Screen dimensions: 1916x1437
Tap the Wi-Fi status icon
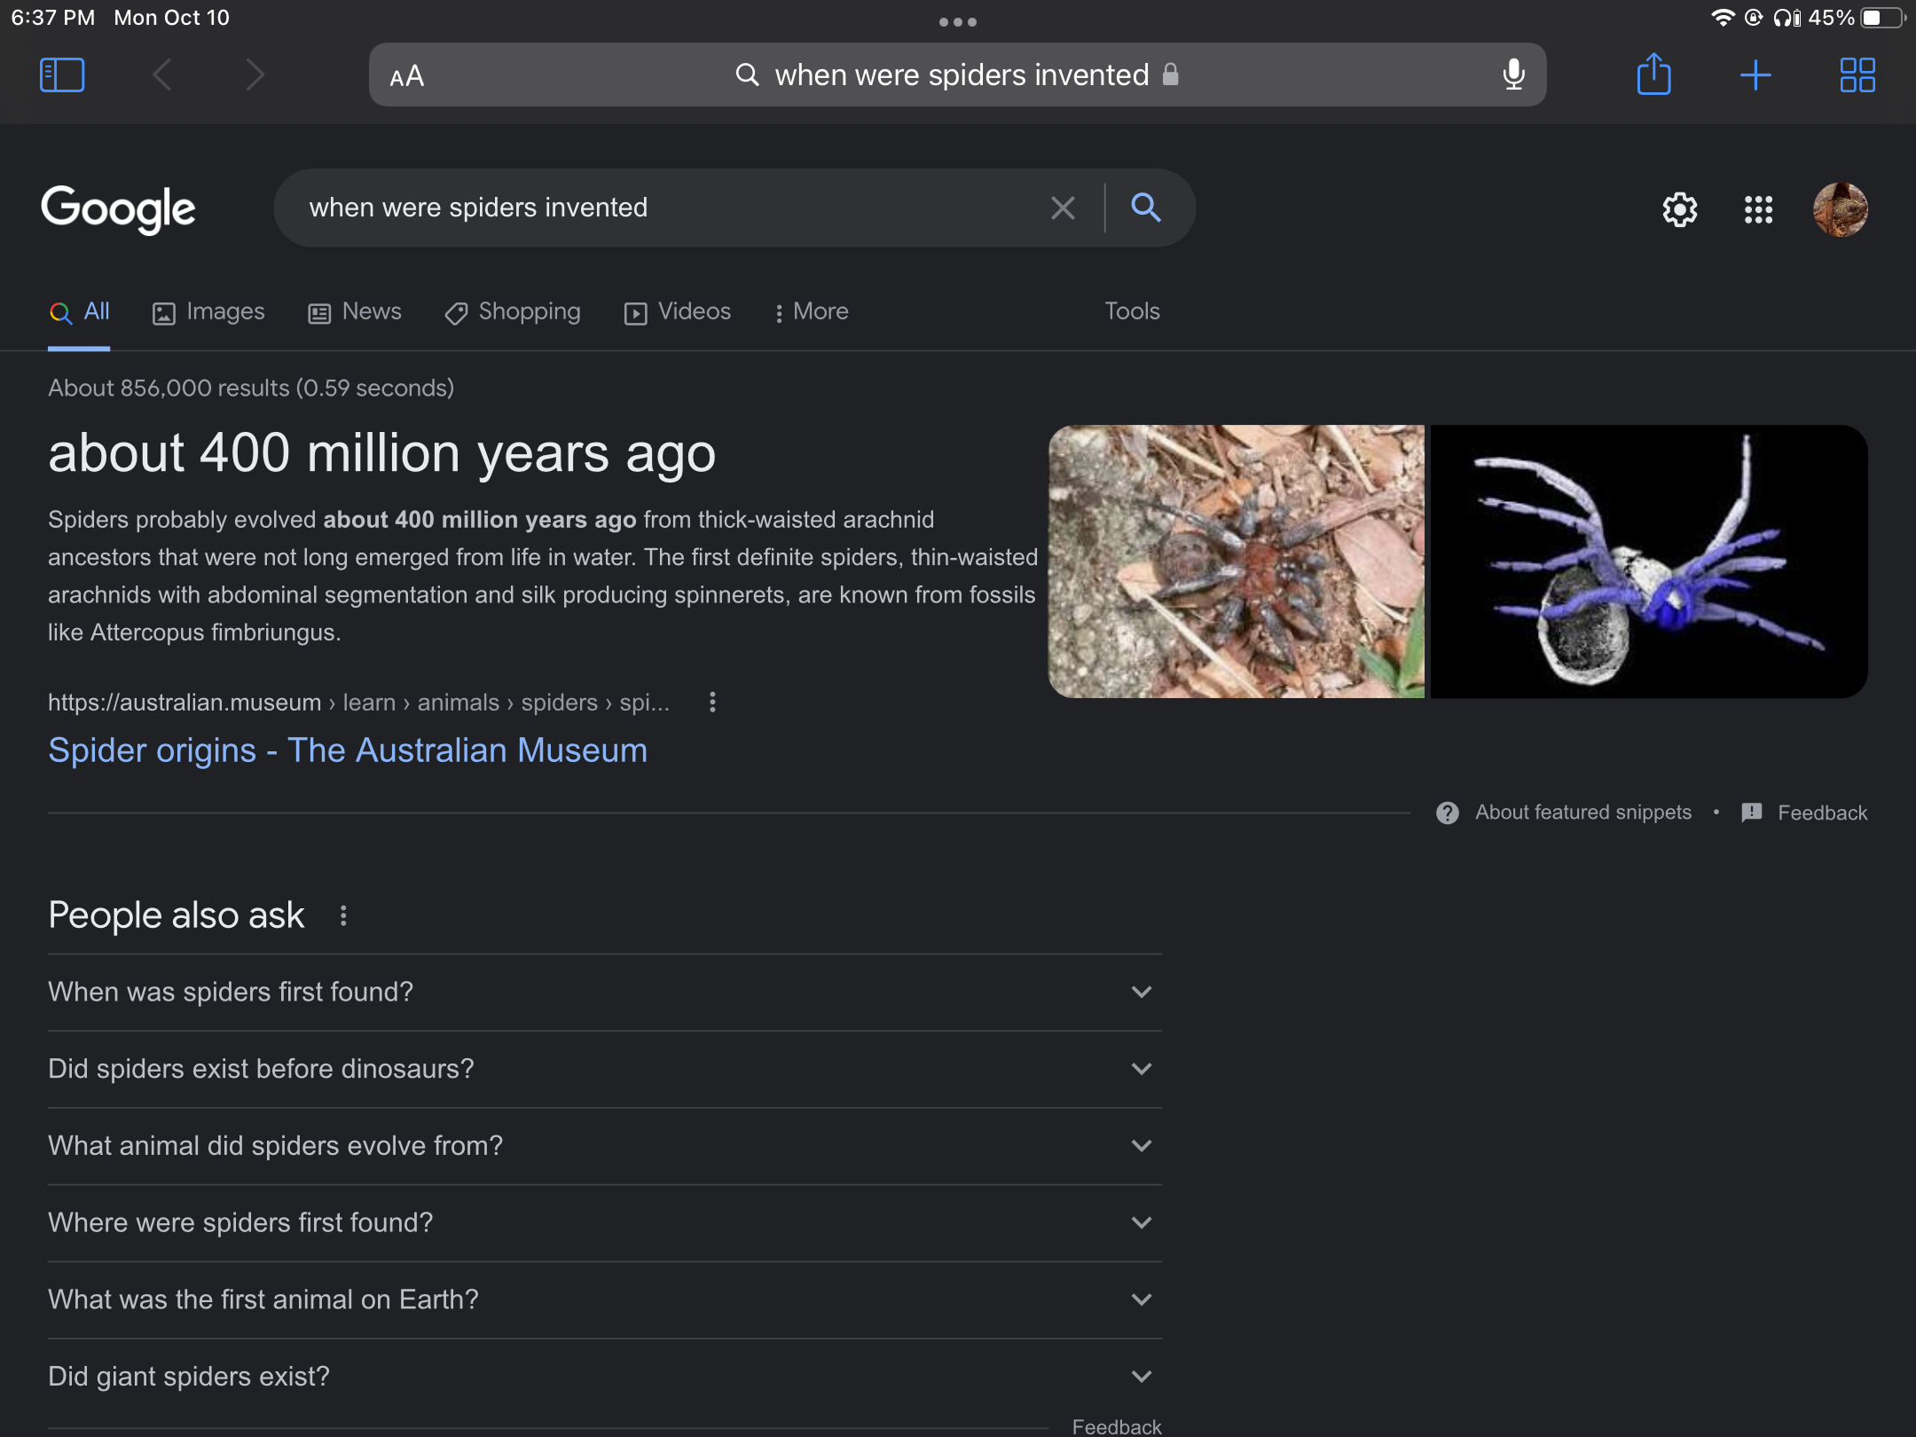tap(1722, 18)
